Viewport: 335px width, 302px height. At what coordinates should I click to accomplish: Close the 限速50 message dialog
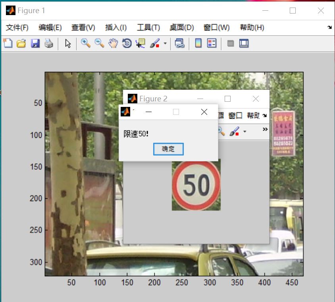point(204,112)
